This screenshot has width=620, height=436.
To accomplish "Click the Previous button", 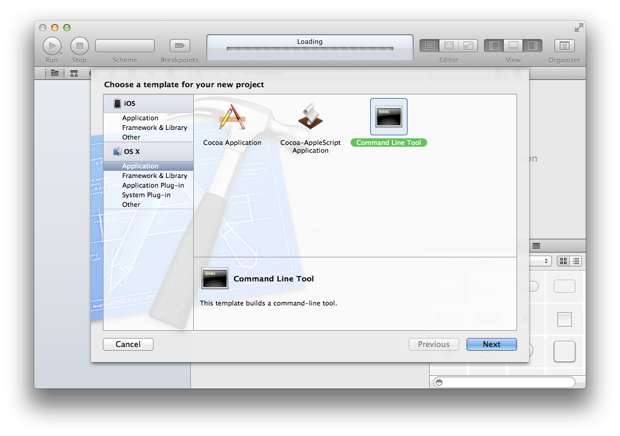I will [434, 345].
